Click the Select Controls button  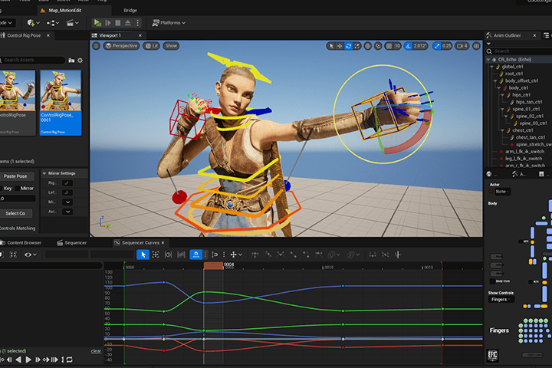[15, 213]
